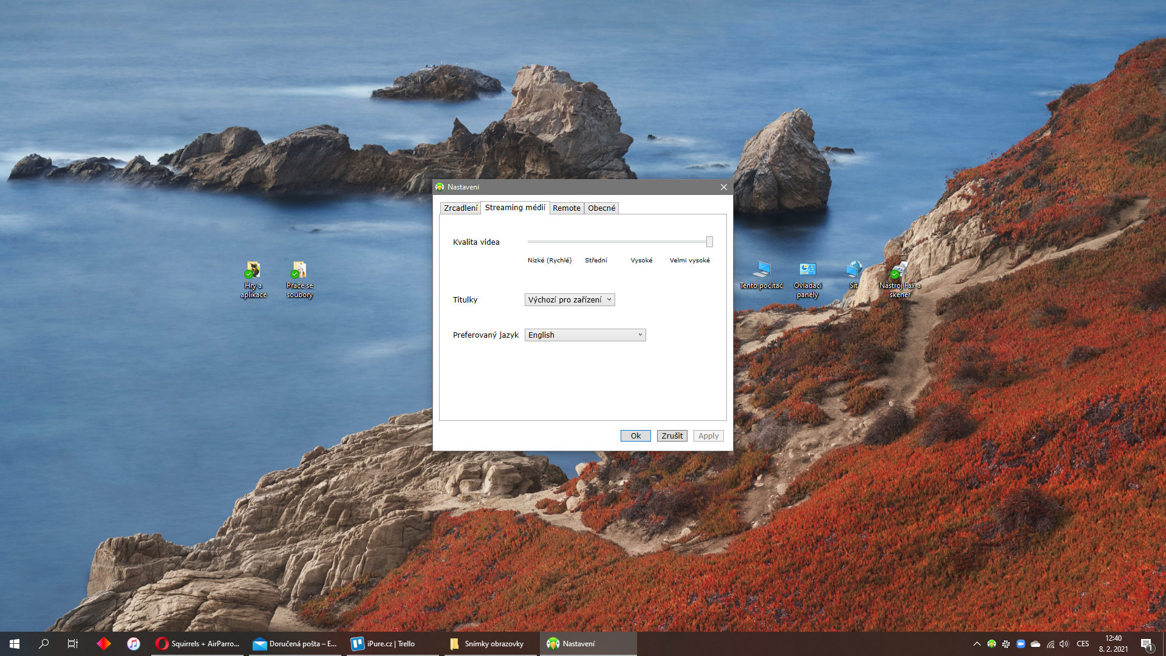Switch to the Obecné tab
Viewport: 1166px width, 656px height.
(x=601, y=208)
